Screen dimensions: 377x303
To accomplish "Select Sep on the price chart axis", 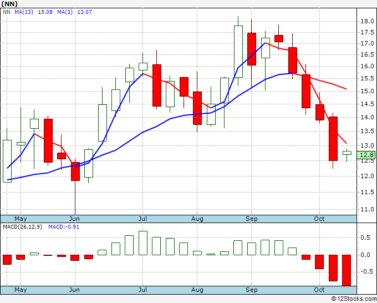I will [x=252, y=219].
